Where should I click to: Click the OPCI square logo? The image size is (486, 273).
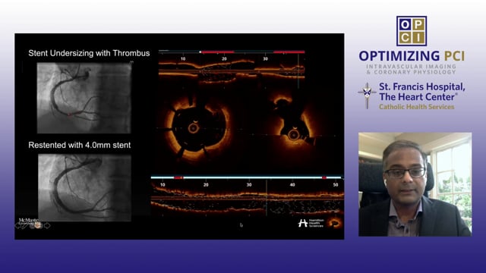pos(412,31)
